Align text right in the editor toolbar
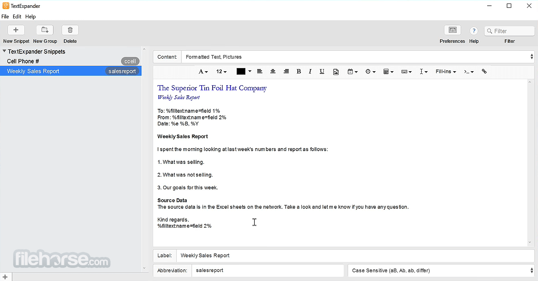Screen dimensions: 538x281 (x=286, y=71)
